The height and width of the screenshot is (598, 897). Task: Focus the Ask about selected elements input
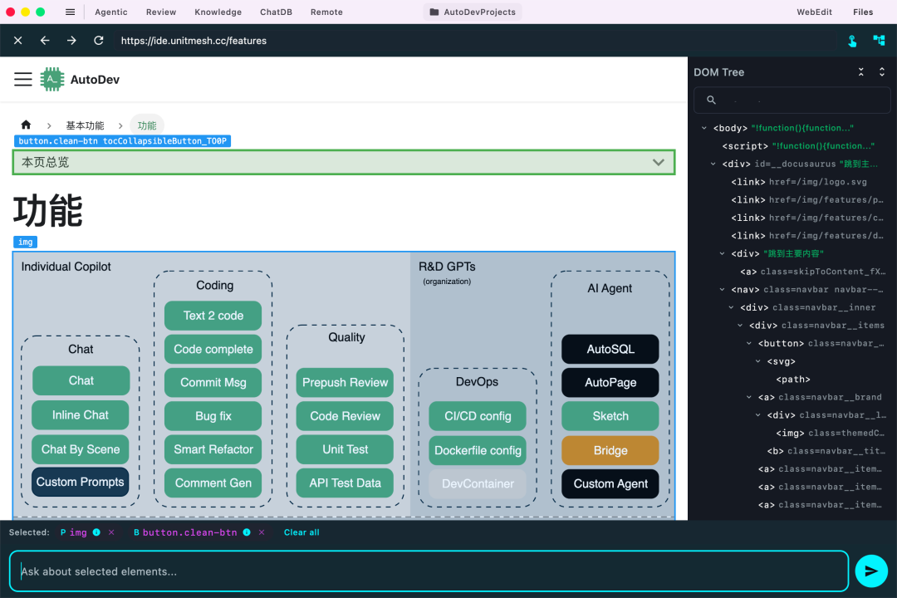click(x=429, y=571)
